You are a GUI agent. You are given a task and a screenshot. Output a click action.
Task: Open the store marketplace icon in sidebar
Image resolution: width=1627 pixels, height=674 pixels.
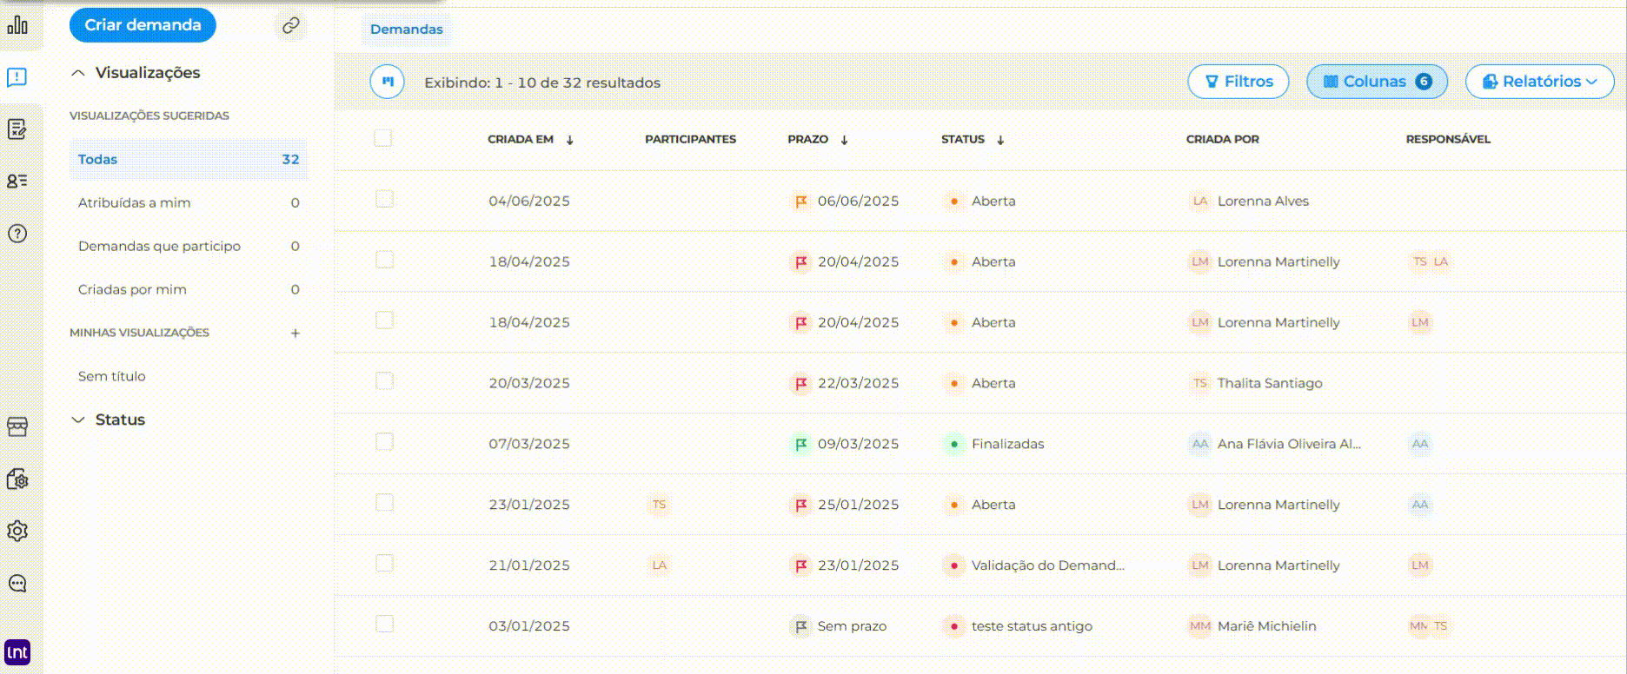pos(17,426)
